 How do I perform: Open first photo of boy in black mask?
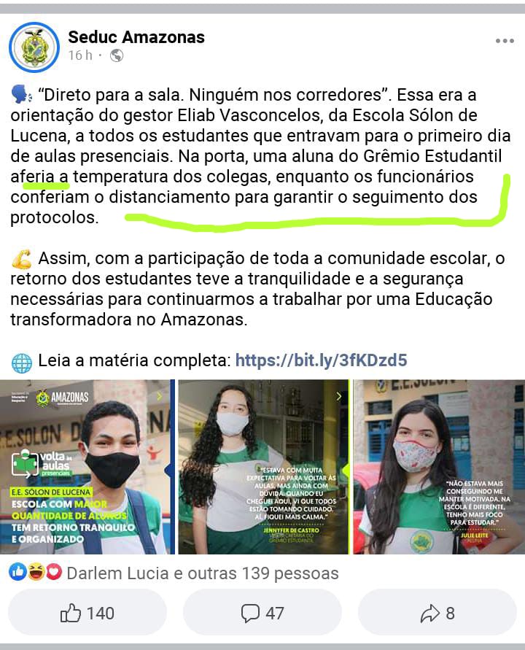[x=87, y=467]
